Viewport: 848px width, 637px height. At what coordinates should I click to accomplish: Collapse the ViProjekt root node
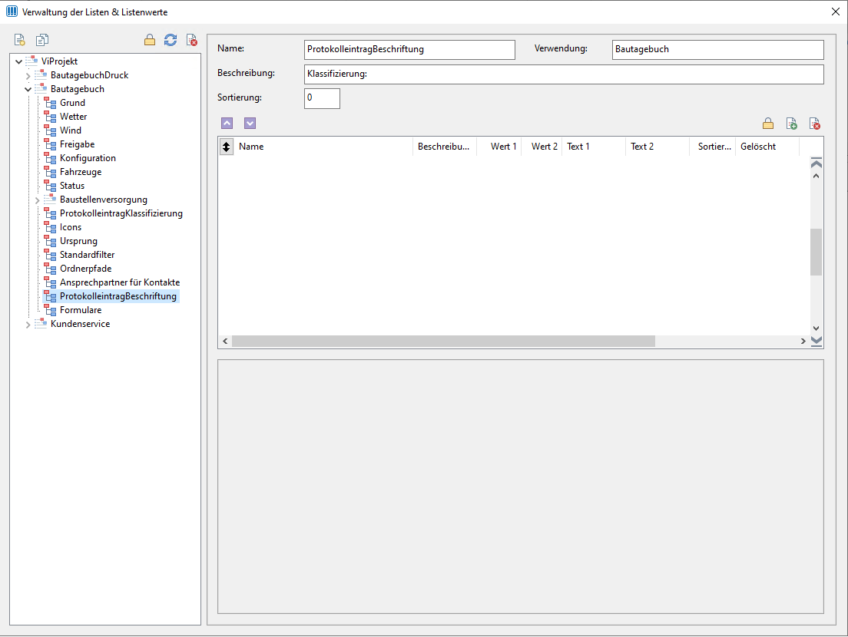[x=19, y=61]
